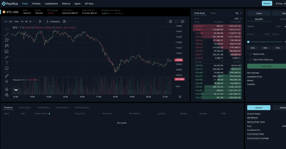Open the order book grouping dropdown showing 1

click(x=197, y=19)
